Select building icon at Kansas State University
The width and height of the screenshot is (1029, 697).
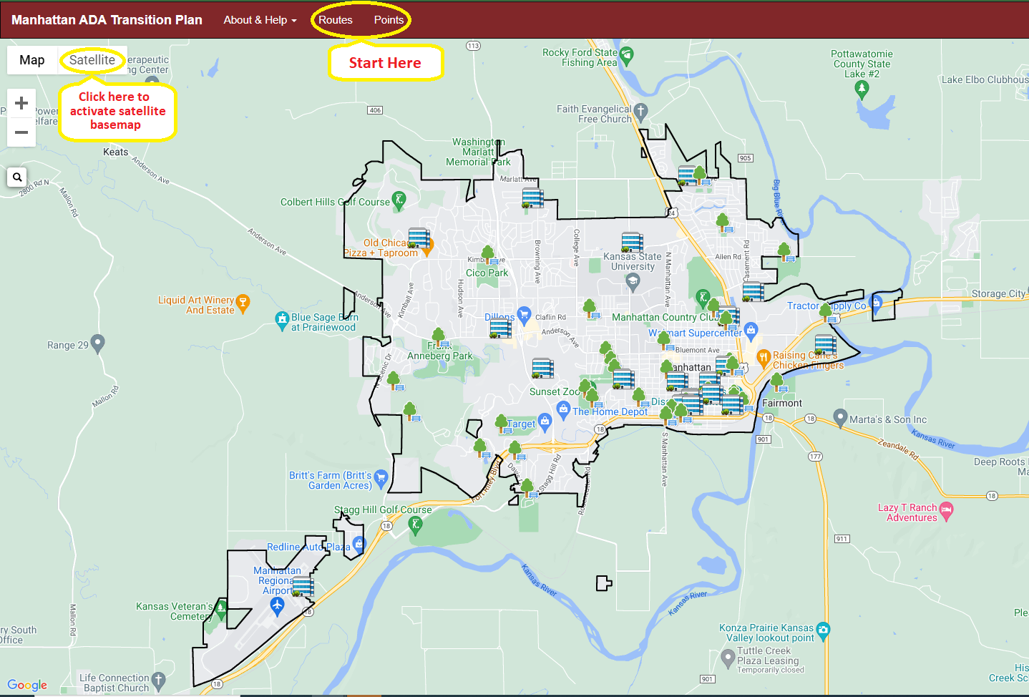[x=632, y=243]
